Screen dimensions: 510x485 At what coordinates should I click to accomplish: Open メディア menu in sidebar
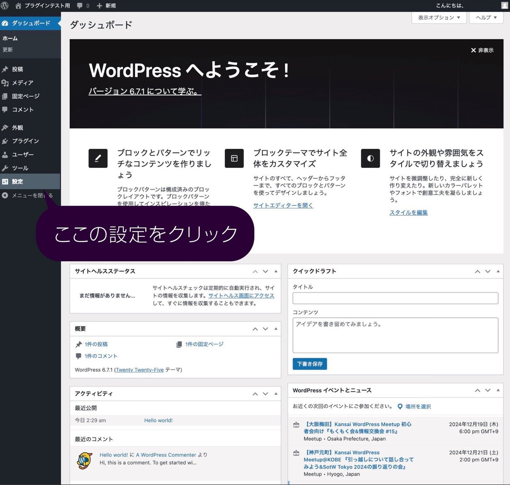tap(30, 83)
